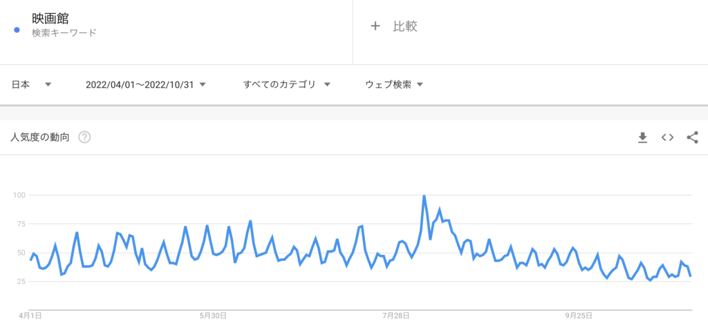Click the highest peak on the trend line
This screenshot has height=335, width=708.
[424, 195]
